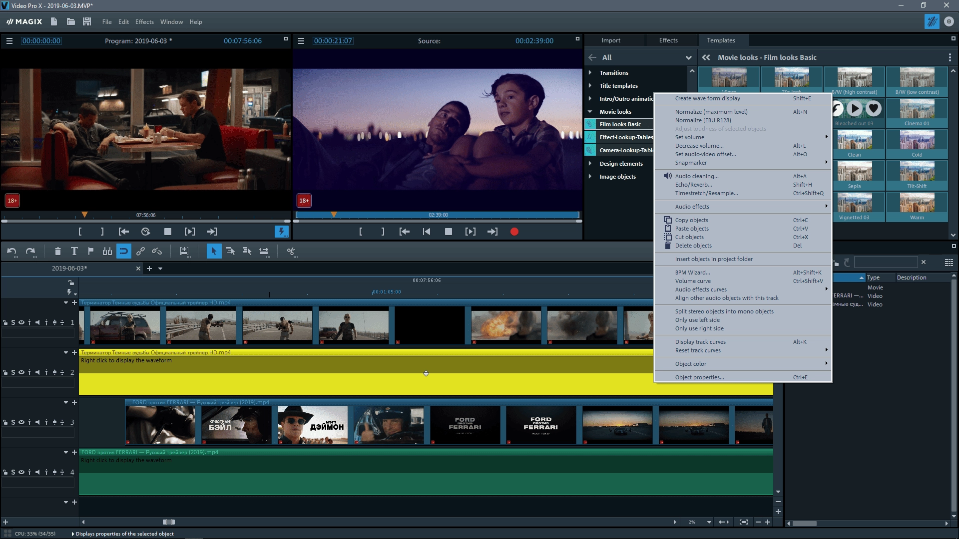Select Object properties... in context menu
959x539 pixels.
click(743, 377)
